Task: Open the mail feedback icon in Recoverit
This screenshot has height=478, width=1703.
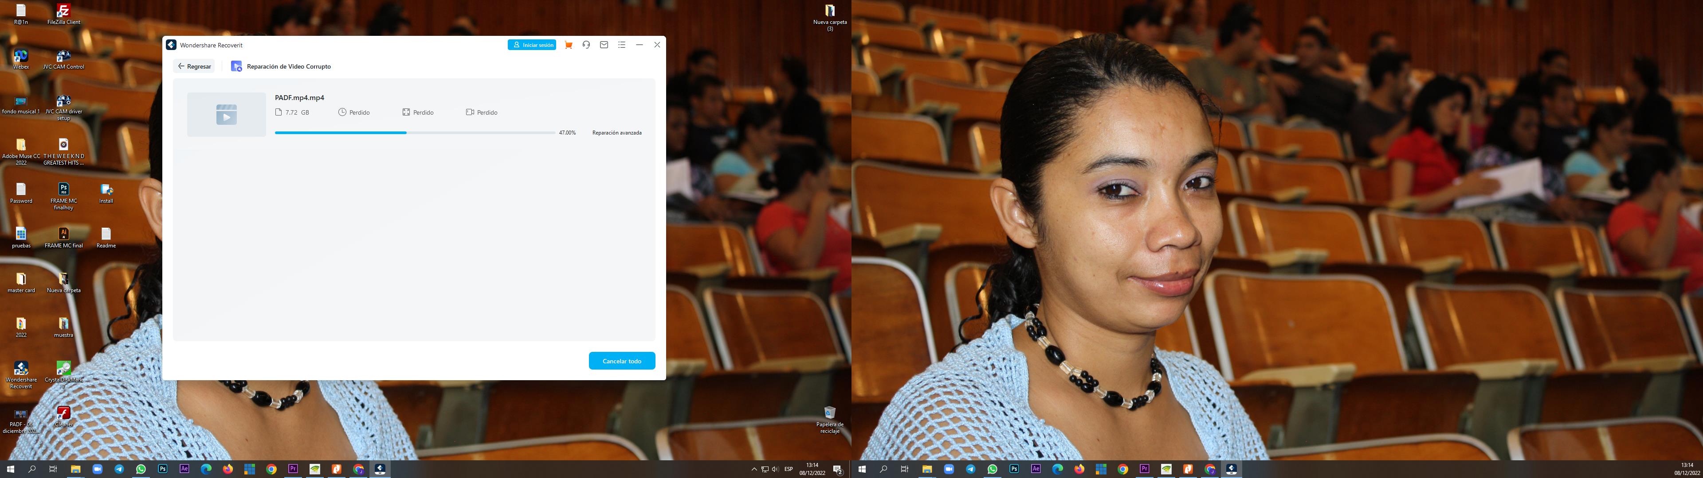Action: click(604, 45)
